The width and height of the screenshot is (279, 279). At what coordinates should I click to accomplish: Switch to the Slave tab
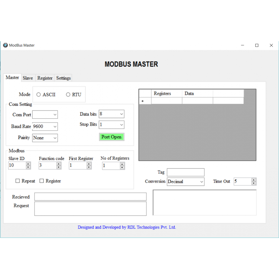[28, 78]
